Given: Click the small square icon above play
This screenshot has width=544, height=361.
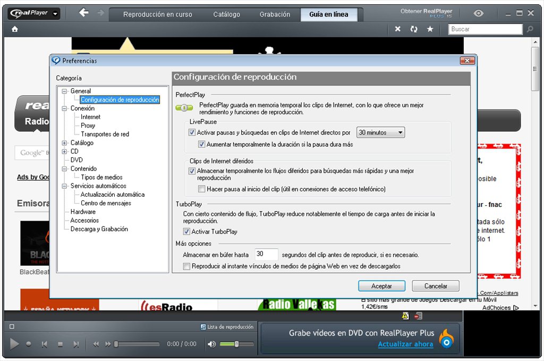Looking at the screenshot, I should click(12, 326).
